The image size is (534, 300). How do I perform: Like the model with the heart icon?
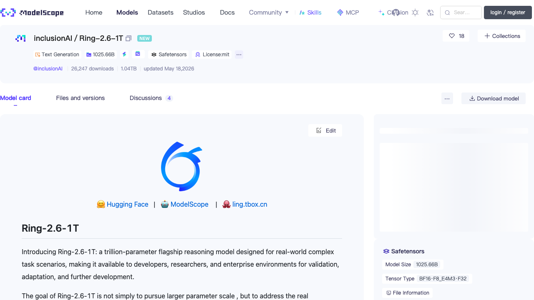pyautogui.click(x=452, y=36)
